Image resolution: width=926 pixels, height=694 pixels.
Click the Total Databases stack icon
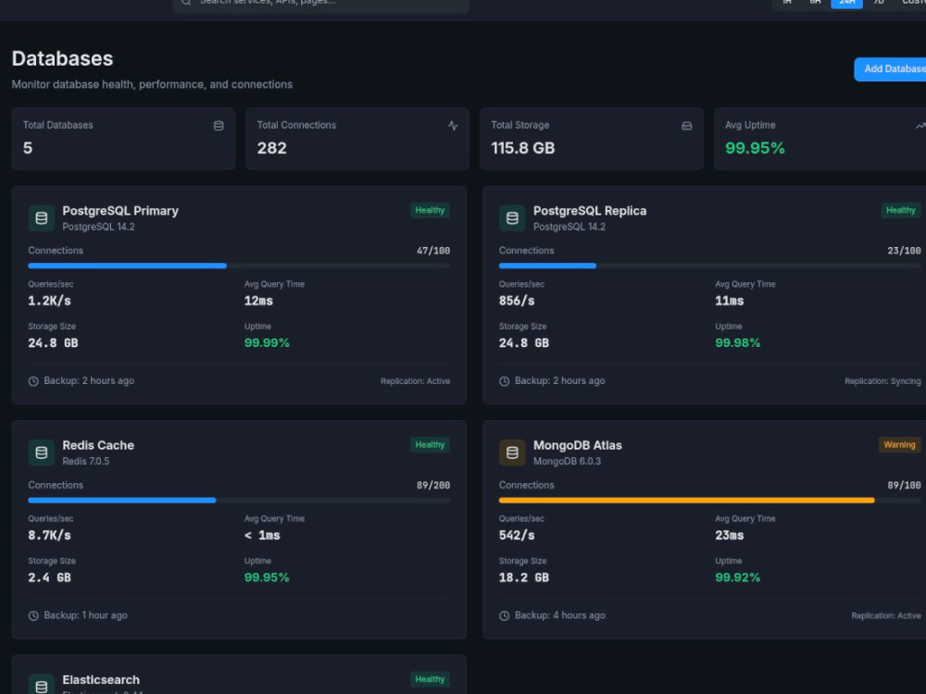[x=219, y=126]
